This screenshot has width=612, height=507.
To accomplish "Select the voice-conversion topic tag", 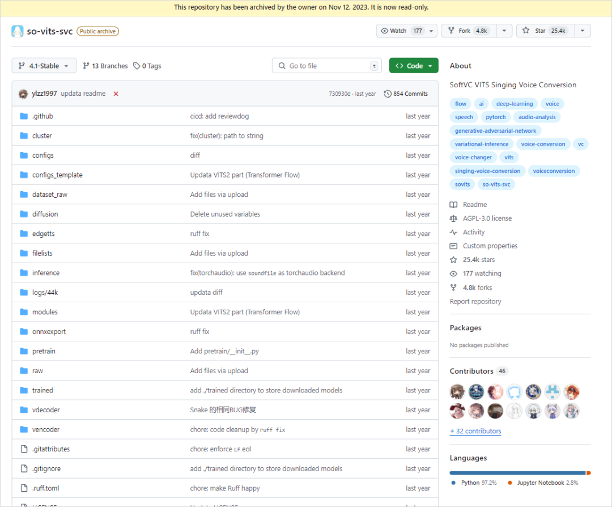I will (543, 144).
